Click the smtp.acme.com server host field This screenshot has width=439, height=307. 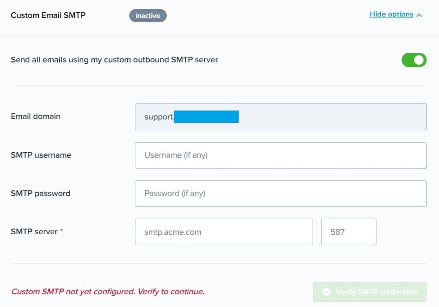coord(224,232)
